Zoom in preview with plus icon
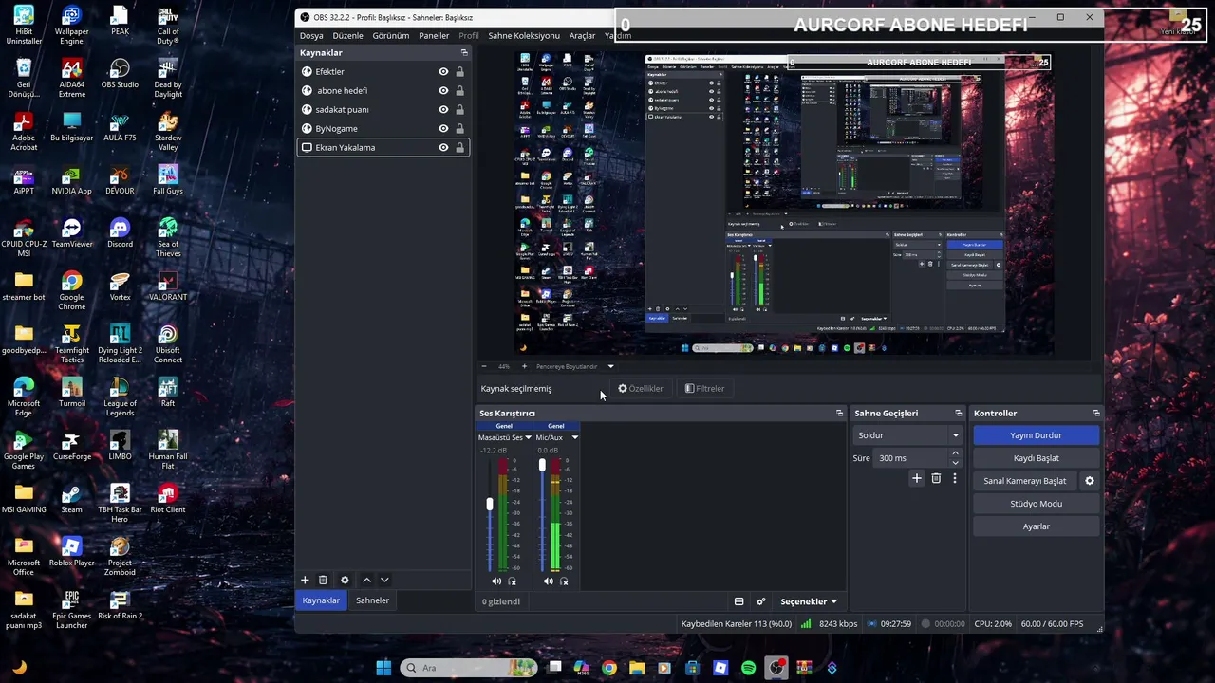Viewport: 1215px width, 683px height. [524, 366]
